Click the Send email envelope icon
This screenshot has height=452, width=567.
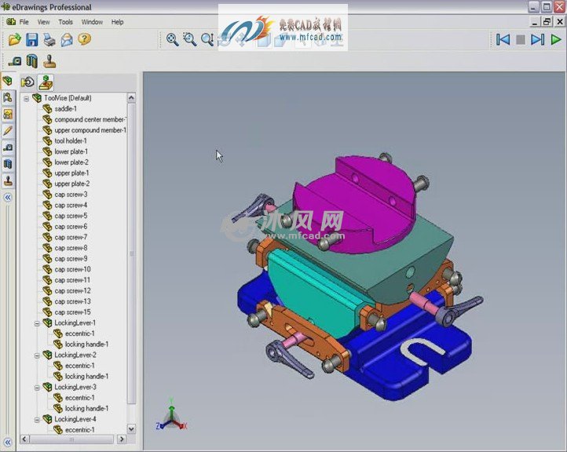[x=67, y=39]
